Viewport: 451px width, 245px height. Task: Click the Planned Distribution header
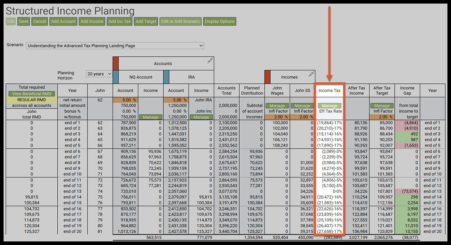[x=252, y=90]
